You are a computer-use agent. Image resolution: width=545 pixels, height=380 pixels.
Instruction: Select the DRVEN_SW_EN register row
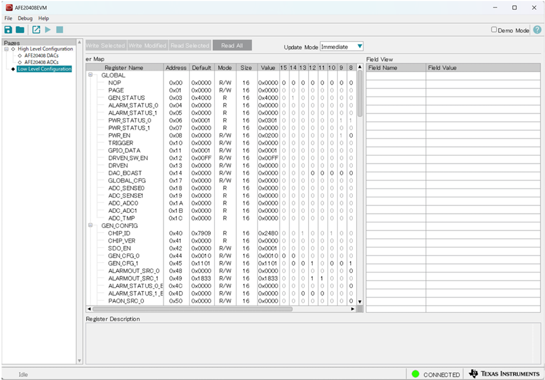pyautogui.click(x=221, y=158)
